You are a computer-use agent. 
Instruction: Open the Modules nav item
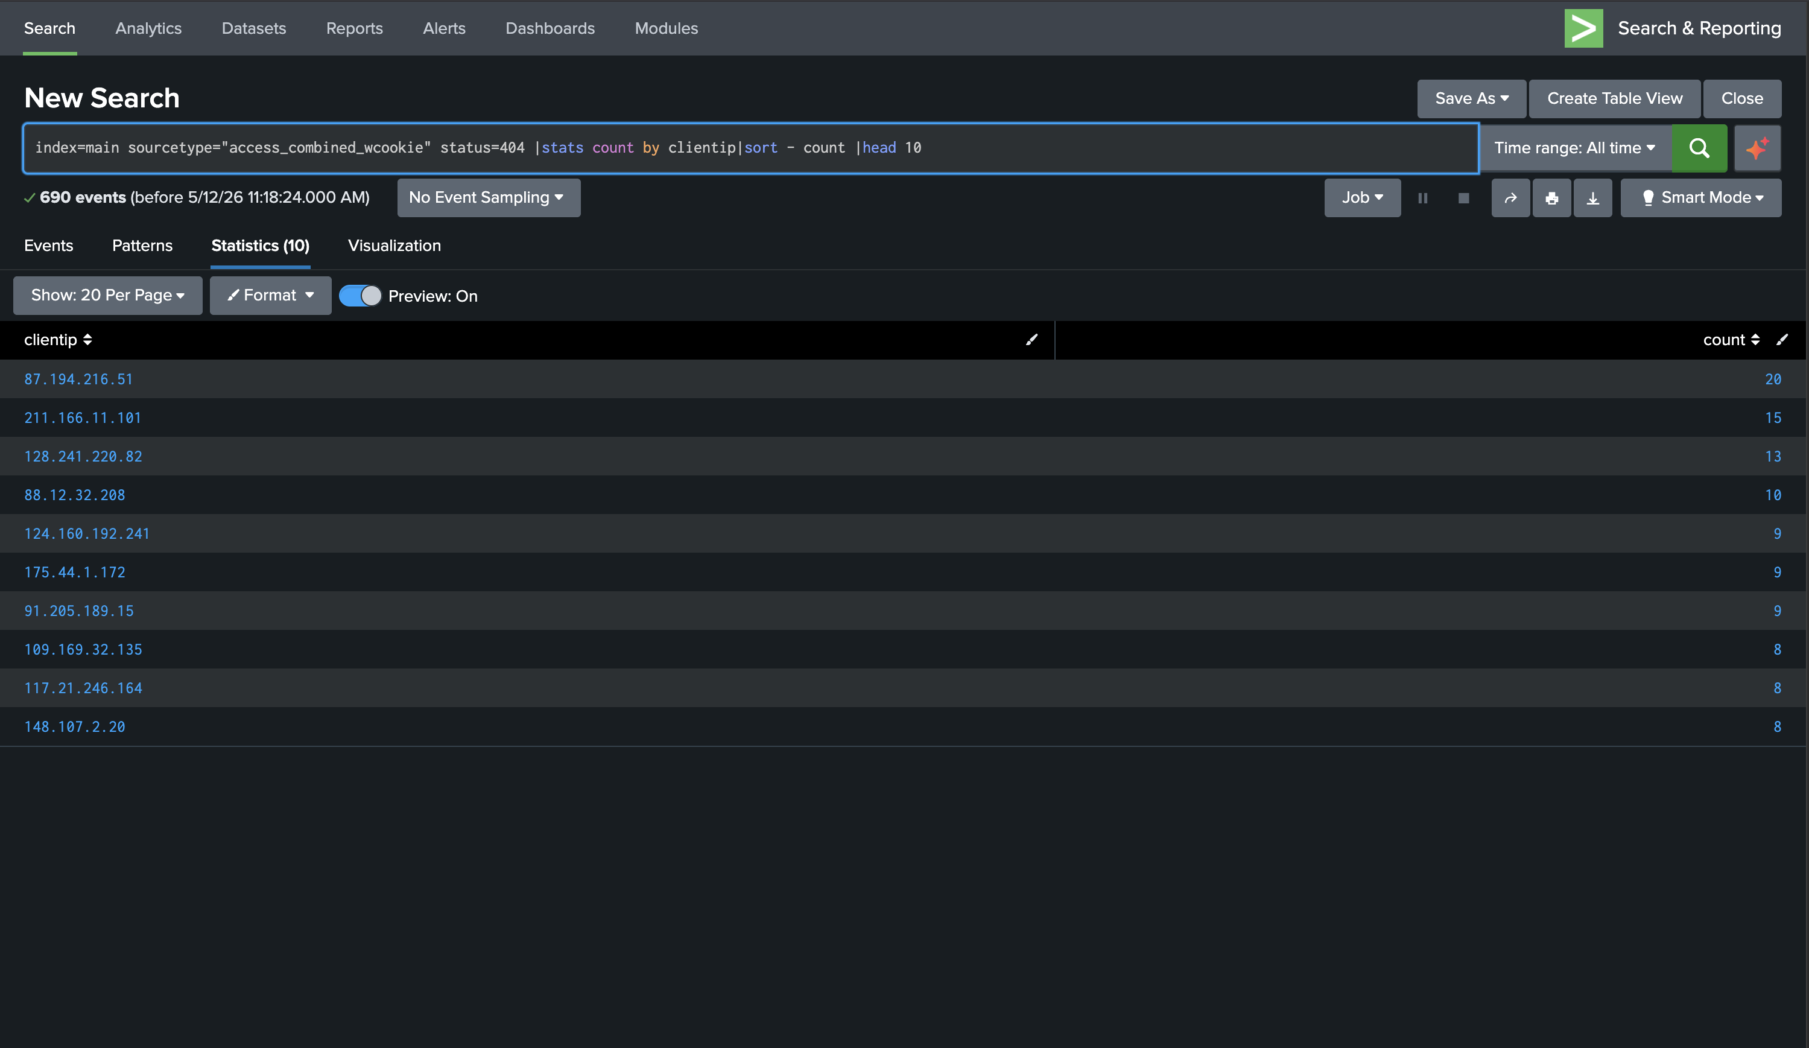point(666,28)
